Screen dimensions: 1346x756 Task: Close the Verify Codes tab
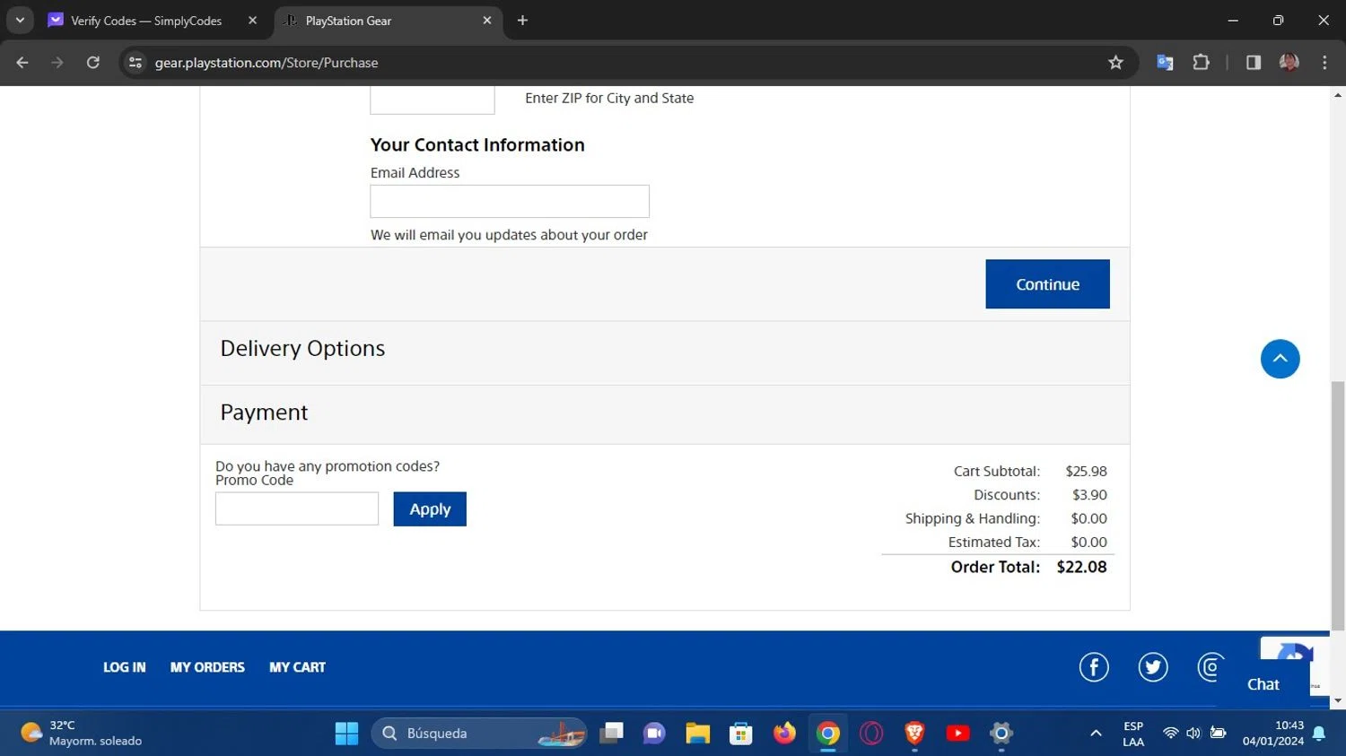252,21
